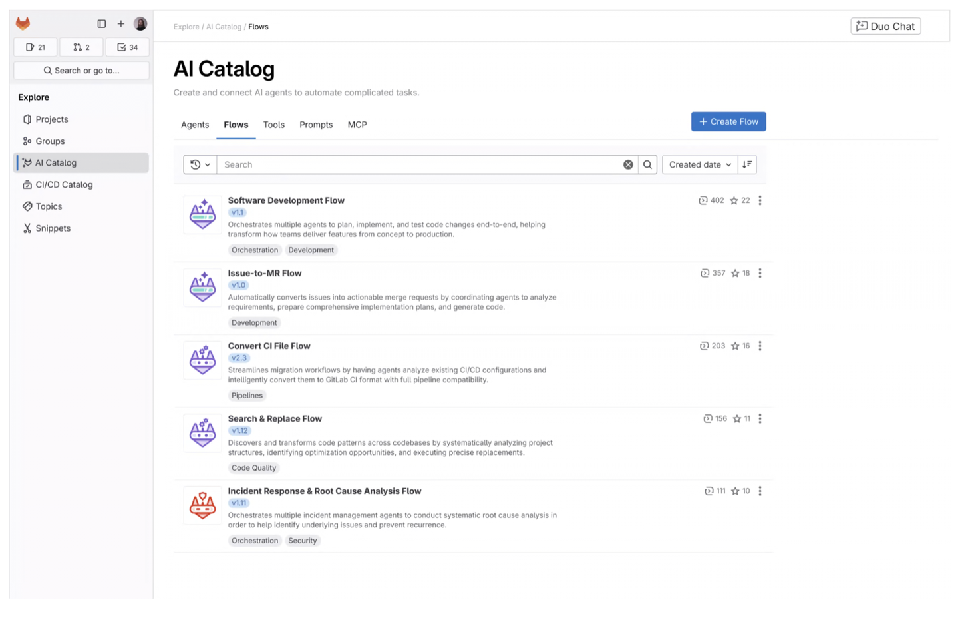This screenshot has width=958, height=620.
Task: Go to Projects in Explore sidebar
Action: pyautogui.click(x=81, y=119)
